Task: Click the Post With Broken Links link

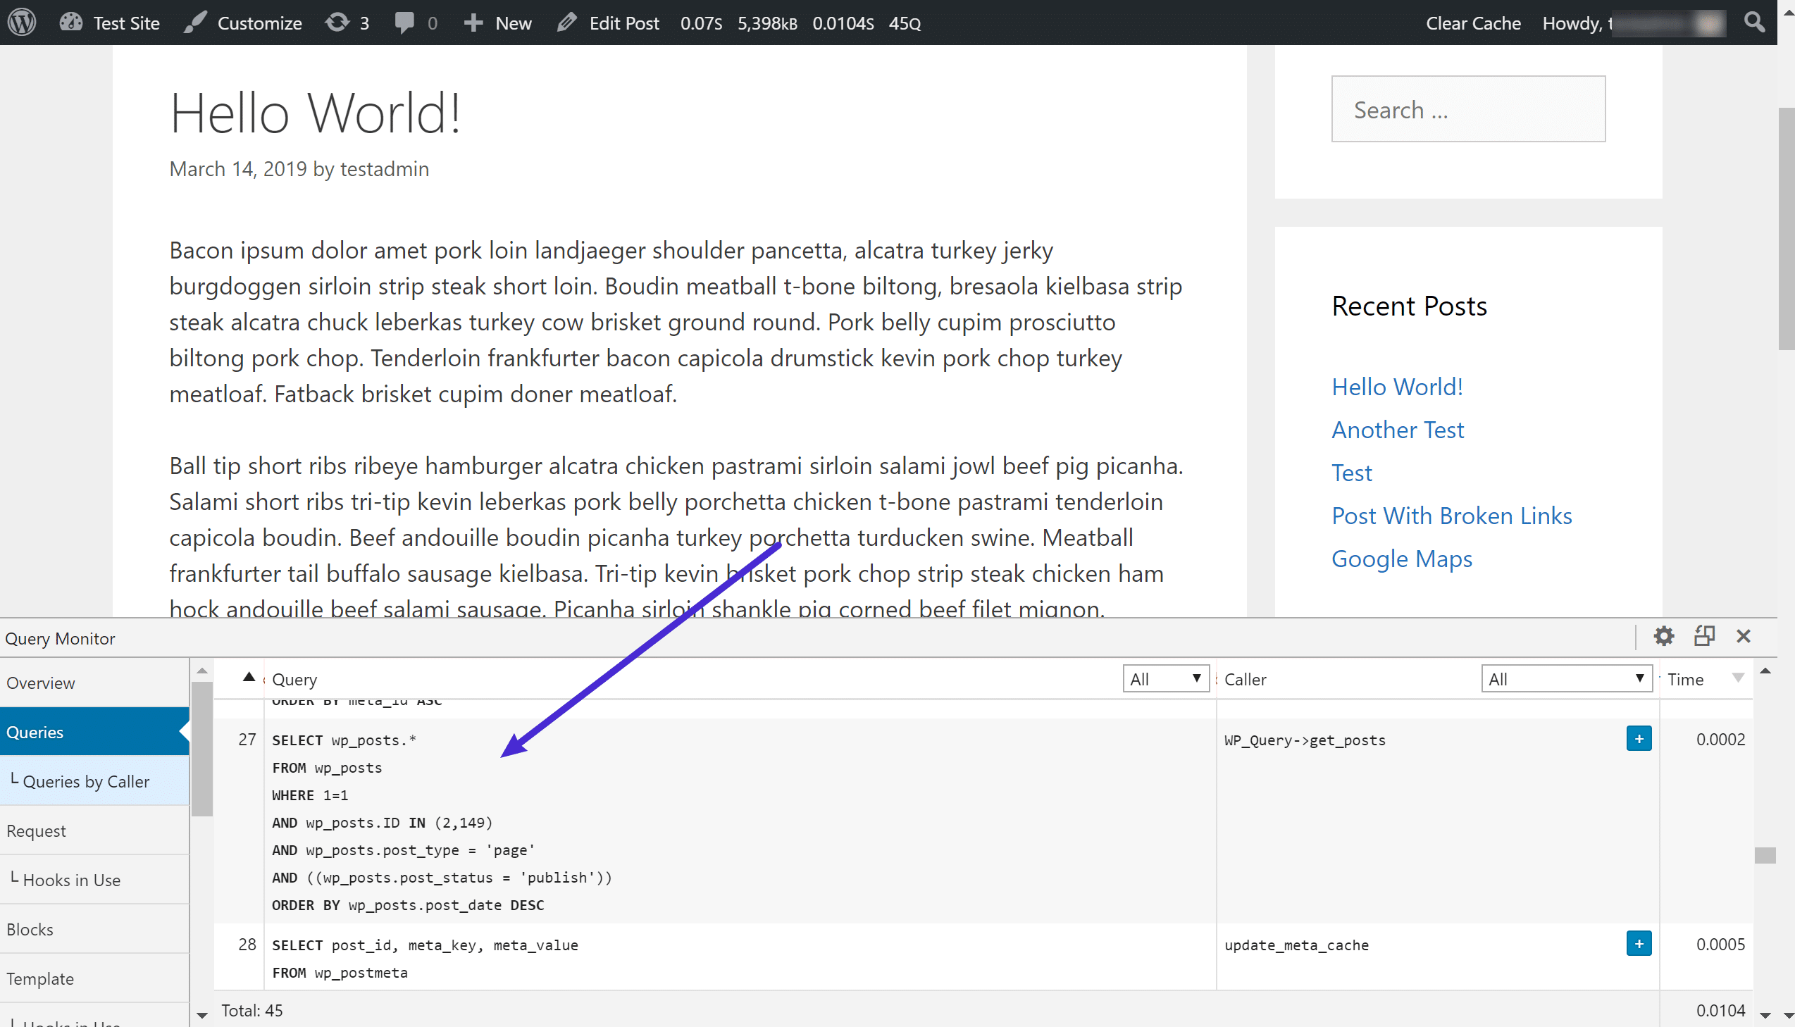Action: 1453,516
